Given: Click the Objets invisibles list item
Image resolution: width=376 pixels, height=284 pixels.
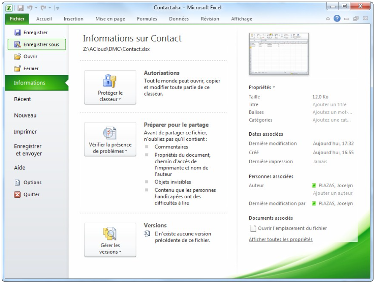Looking at the screenshot, I should click(173, 182).
